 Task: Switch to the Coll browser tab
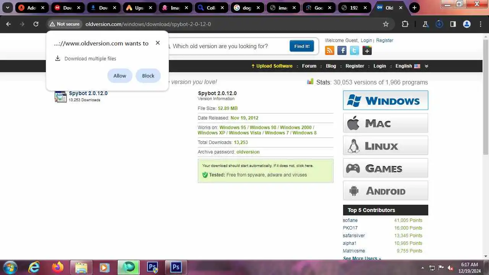(x=211, y=8)
